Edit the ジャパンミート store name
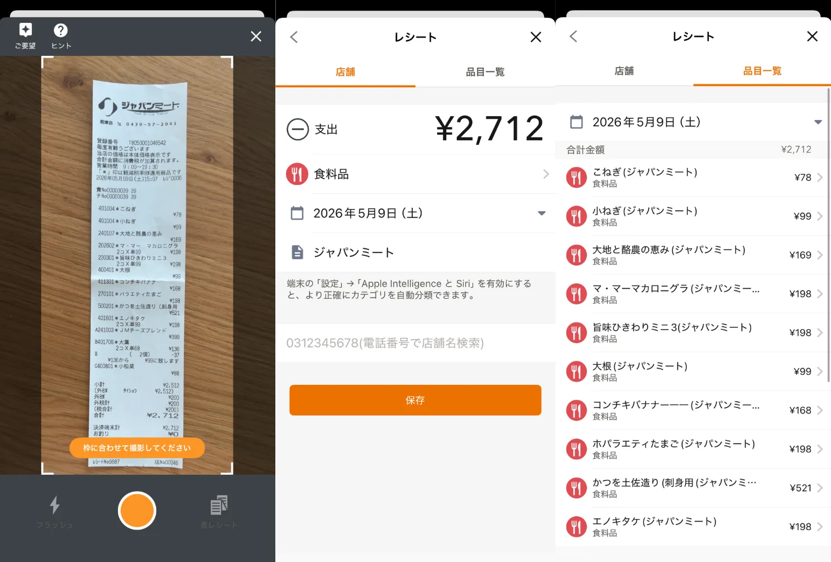The image size is (831, 562). pyautogui.click(x=354, y=253)
